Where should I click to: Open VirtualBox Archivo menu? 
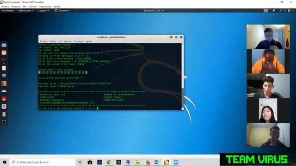(5, 6)
